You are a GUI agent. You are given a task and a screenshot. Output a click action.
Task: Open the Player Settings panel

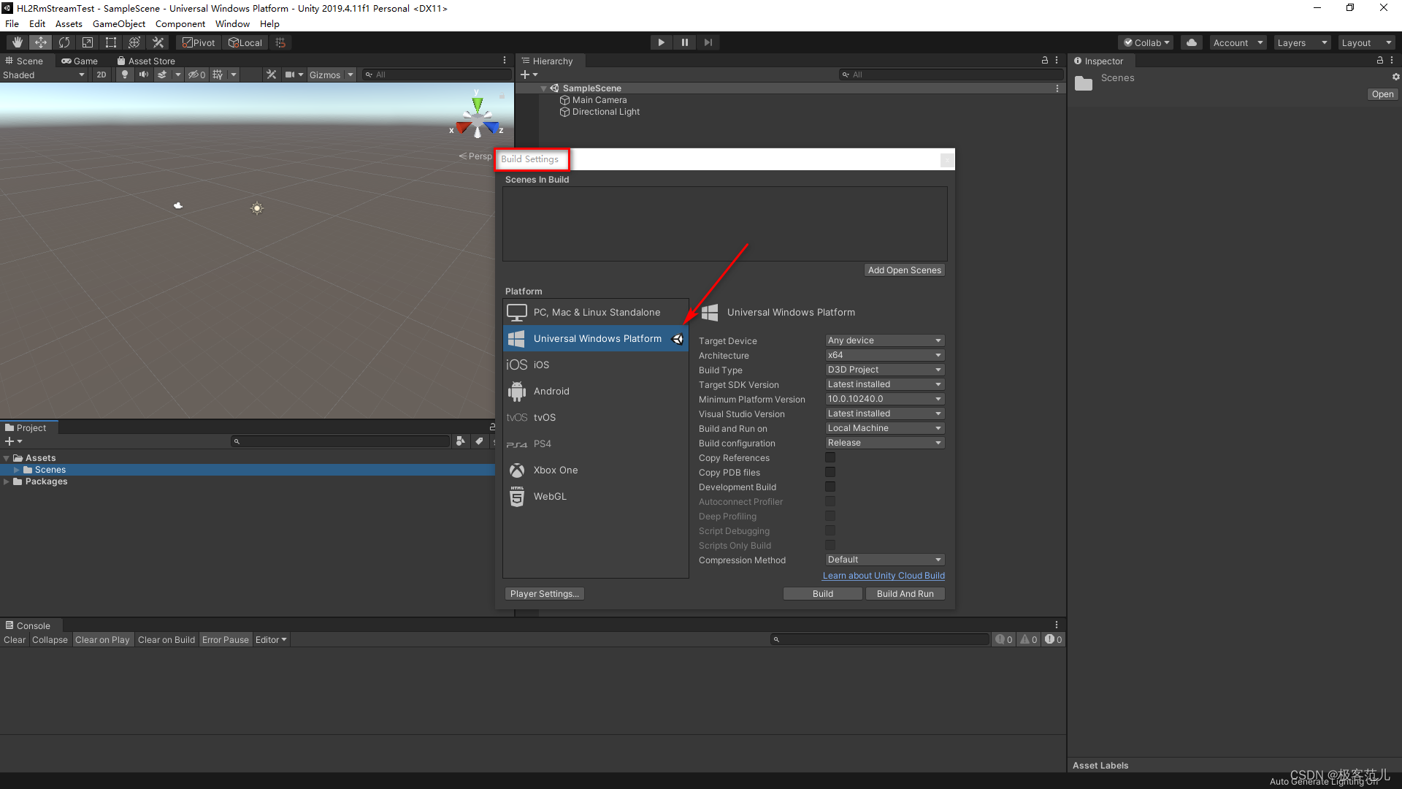pyautogui.click(x=544, y=593)
